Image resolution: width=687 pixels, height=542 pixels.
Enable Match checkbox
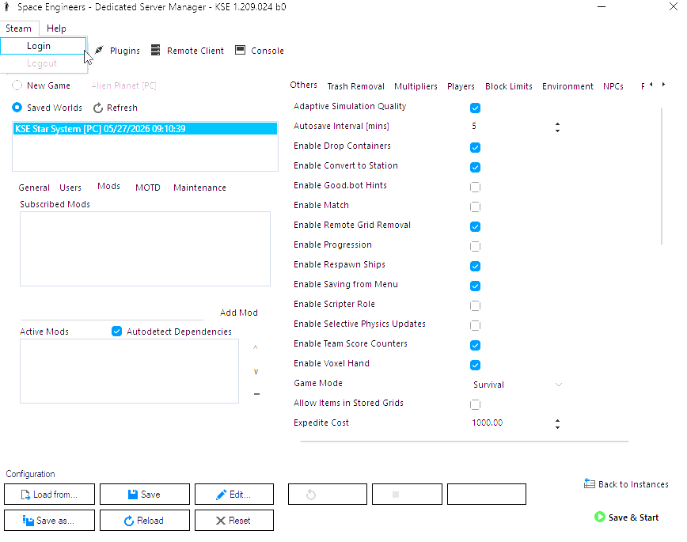475,207
